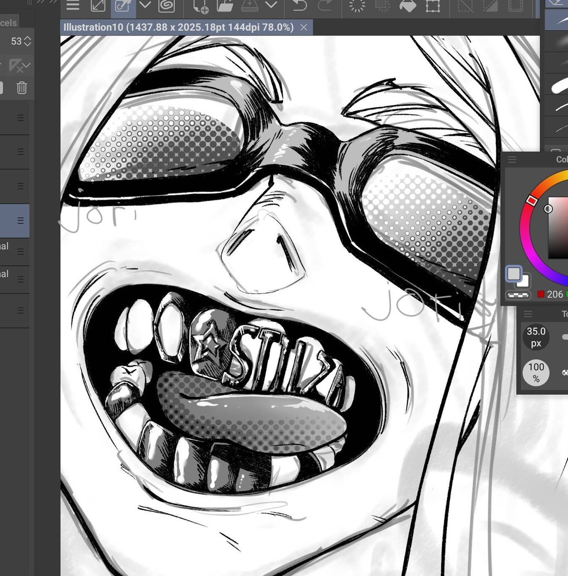Delete the layer using the trash icon
Image resolution: width=568 pixels, height=576 pixels.
[21, 87]
